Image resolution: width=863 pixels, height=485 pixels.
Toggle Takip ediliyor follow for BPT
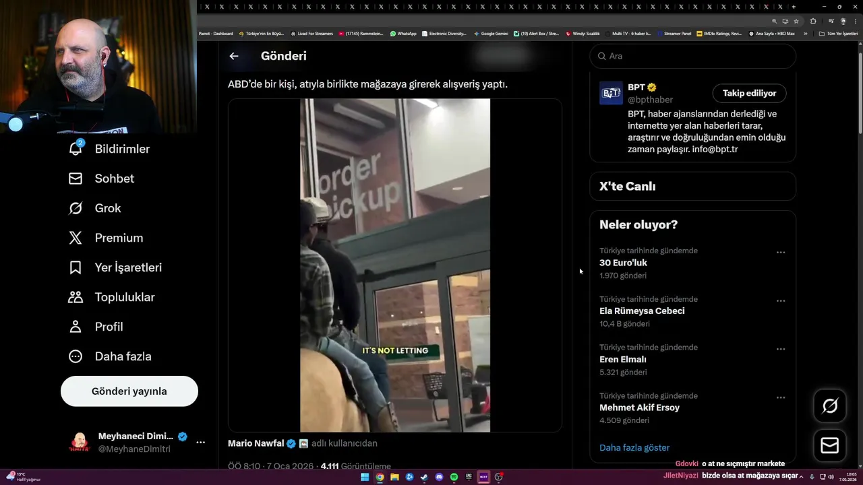(749, 93)
